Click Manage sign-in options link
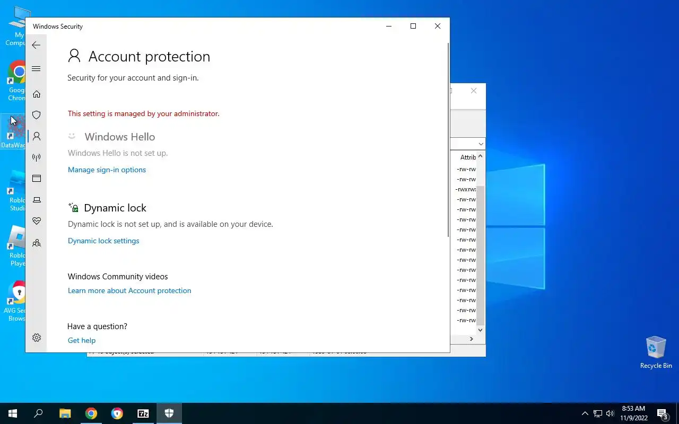Image resolution: width=679 pixels, height=424 pixels. point(107,170)
